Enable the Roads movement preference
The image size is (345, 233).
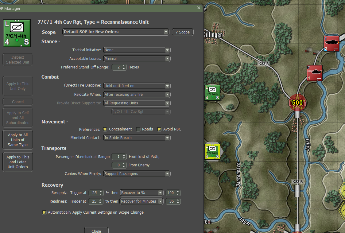(138, 129)
